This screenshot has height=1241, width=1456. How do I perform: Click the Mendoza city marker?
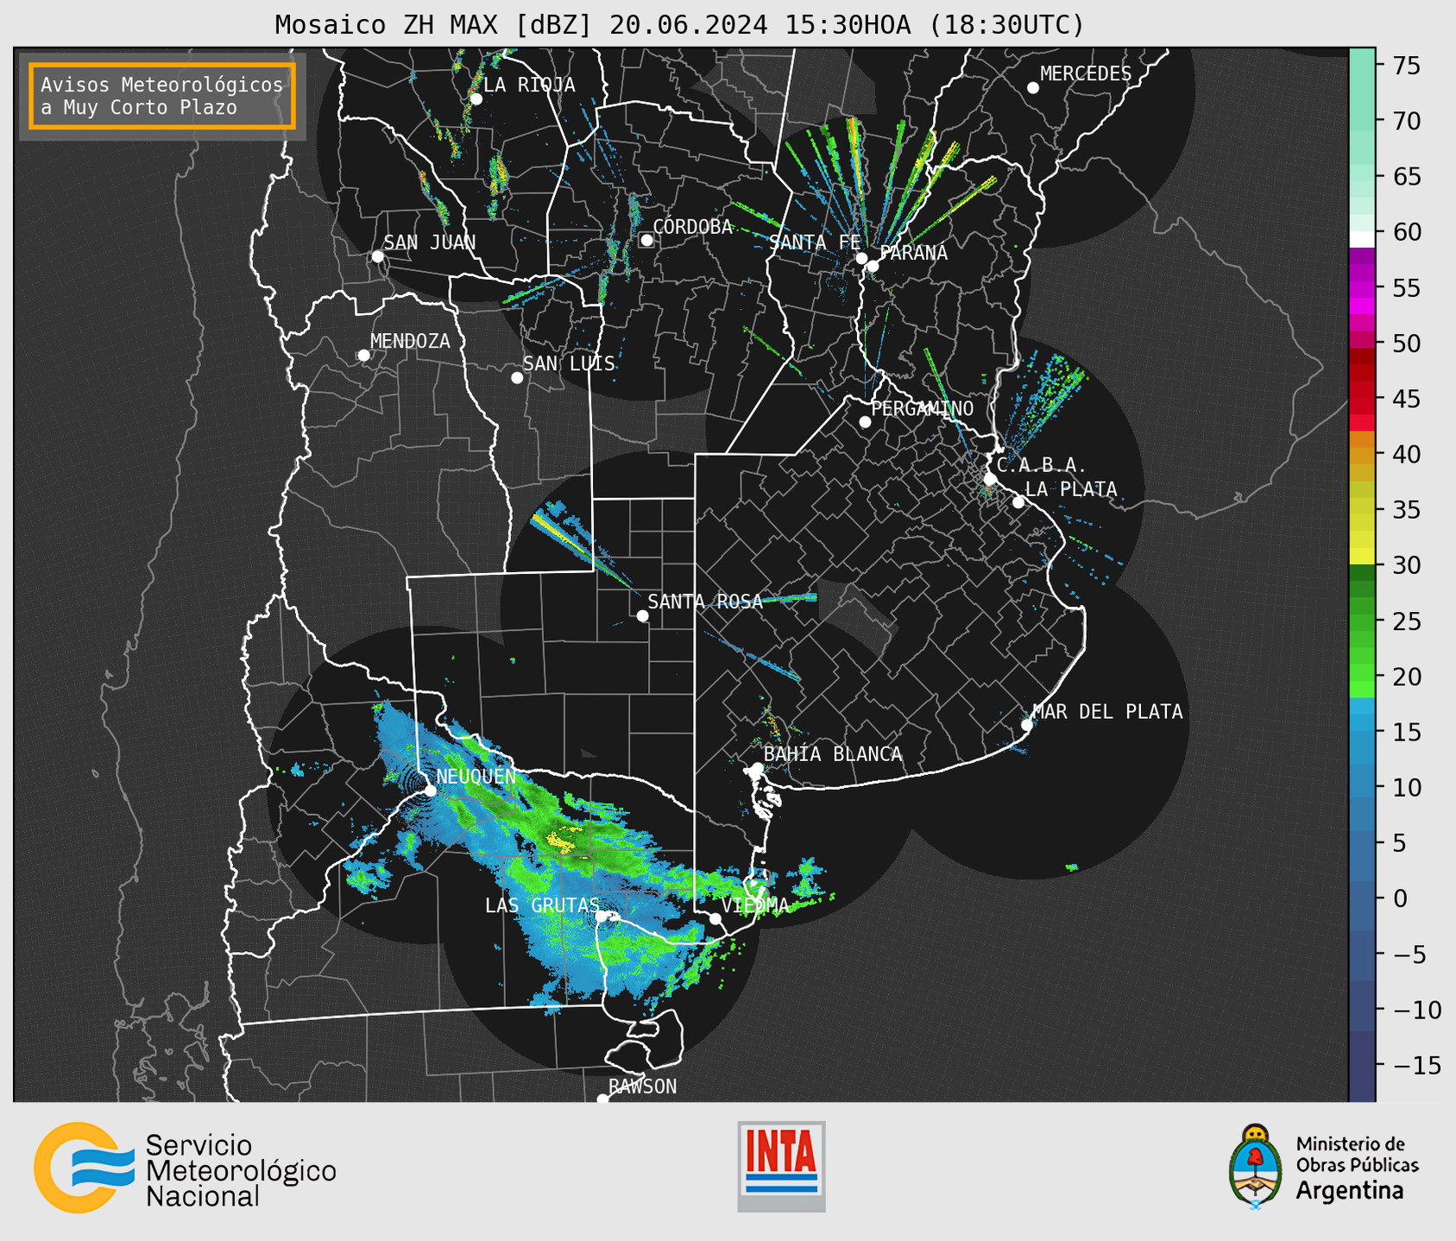tap(364, 356)
